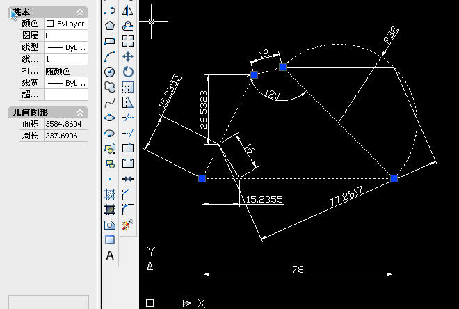Screen dimensions: 459x309
Task: Click the 面积 property label
Action: pyautogui.click(x=30, y=124)
